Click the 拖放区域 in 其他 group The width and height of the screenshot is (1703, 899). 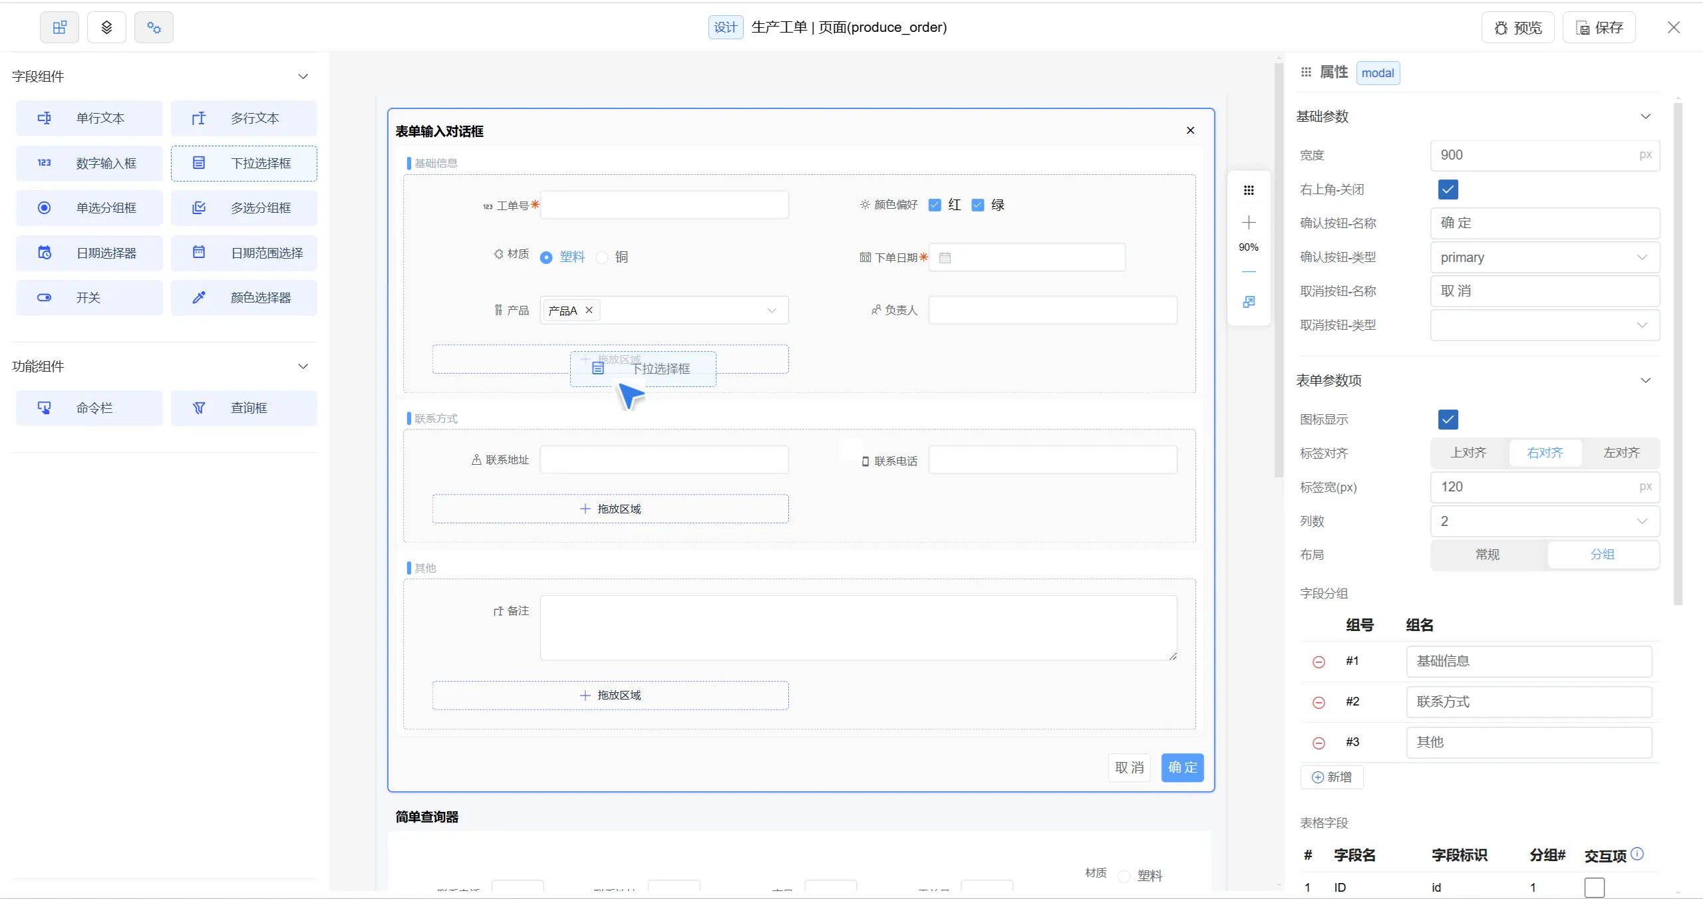(610, 695)
